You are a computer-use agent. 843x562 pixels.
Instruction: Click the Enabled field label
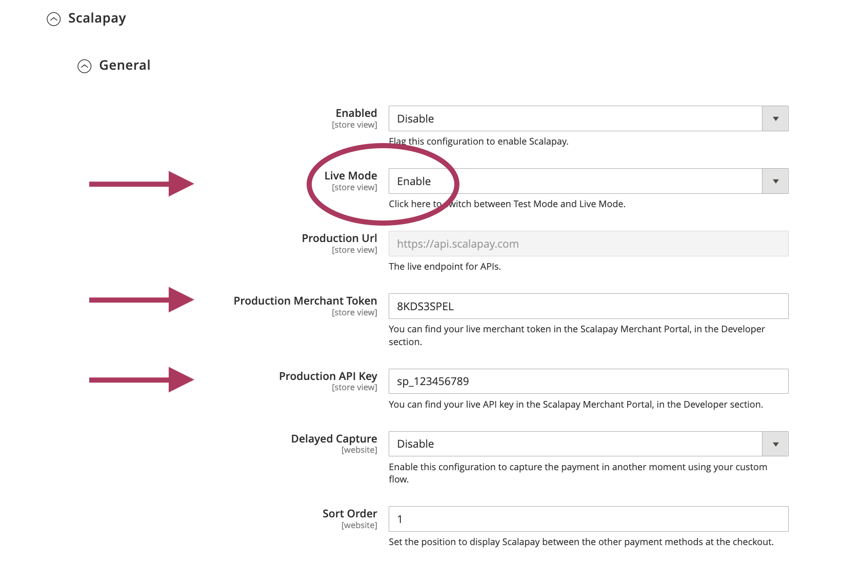[x=356, y=113]
